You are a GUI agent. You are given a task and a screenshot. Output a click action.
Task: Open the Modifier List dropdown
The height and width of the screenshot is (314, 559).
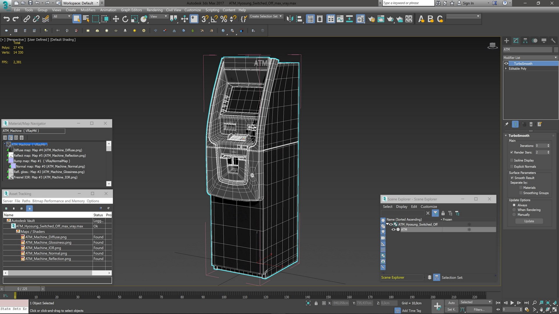530,58
